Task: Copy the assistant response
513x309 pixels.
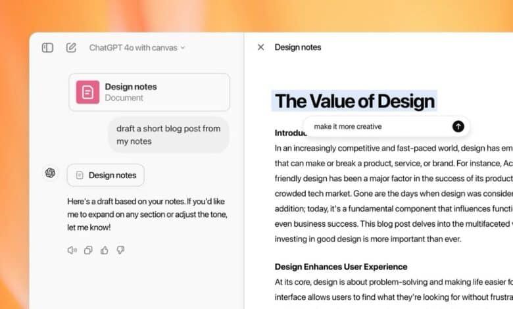Action: coord(88,250)
